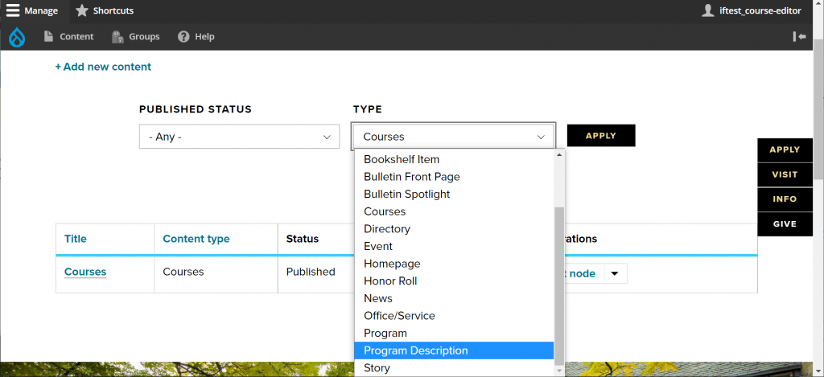Open the Content admin menu
Screen dimensions: 824x377
[x=68, y=37]
